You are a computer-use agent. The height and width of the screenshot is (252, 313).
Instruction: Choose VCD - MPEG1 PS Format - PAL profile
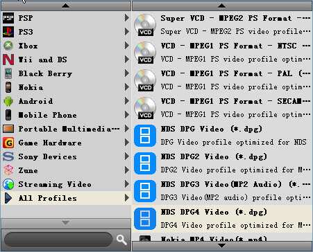coord(222,80)
